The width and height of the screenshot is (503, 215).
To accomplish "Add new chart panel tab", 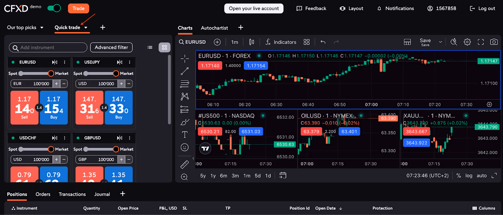I will pyautogui.click(x=240, y=28).
